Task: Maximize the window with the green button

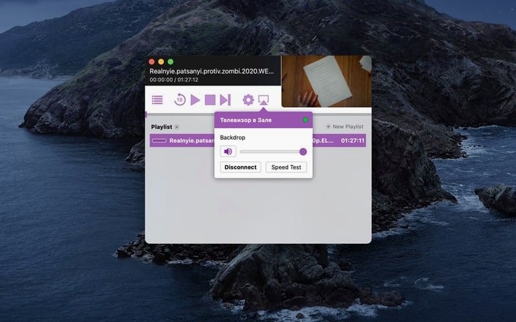Action: tap(170, 62)
